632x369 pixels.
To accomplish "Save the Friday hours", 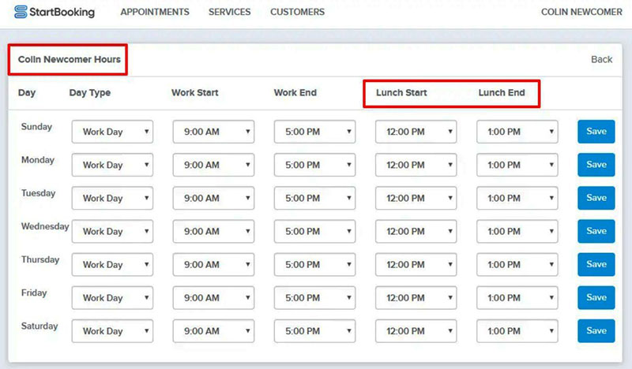I will click(596, 298).
